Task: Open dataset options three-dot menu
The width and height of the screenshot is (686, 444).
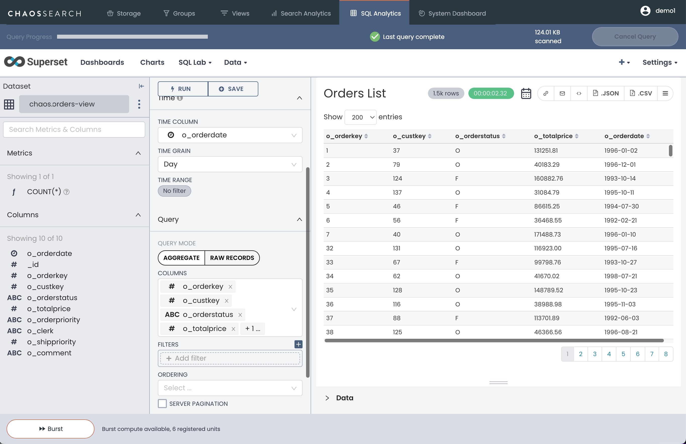Action: tap(139, 104)
